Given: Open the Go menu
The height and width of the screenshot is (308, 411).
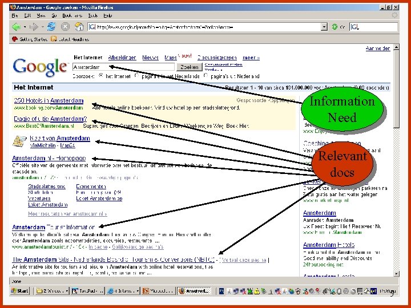Looking at the screenshot, I should coord(54,15).
